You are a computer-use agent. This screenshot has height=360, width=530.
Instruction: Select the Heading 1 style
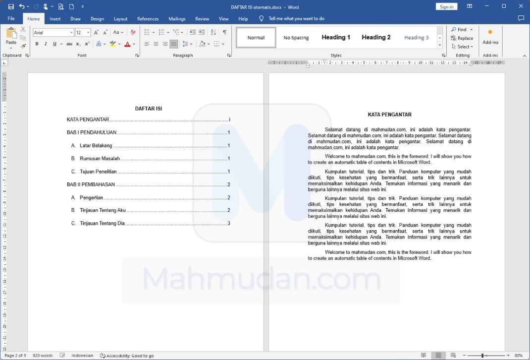click(336, 37)
